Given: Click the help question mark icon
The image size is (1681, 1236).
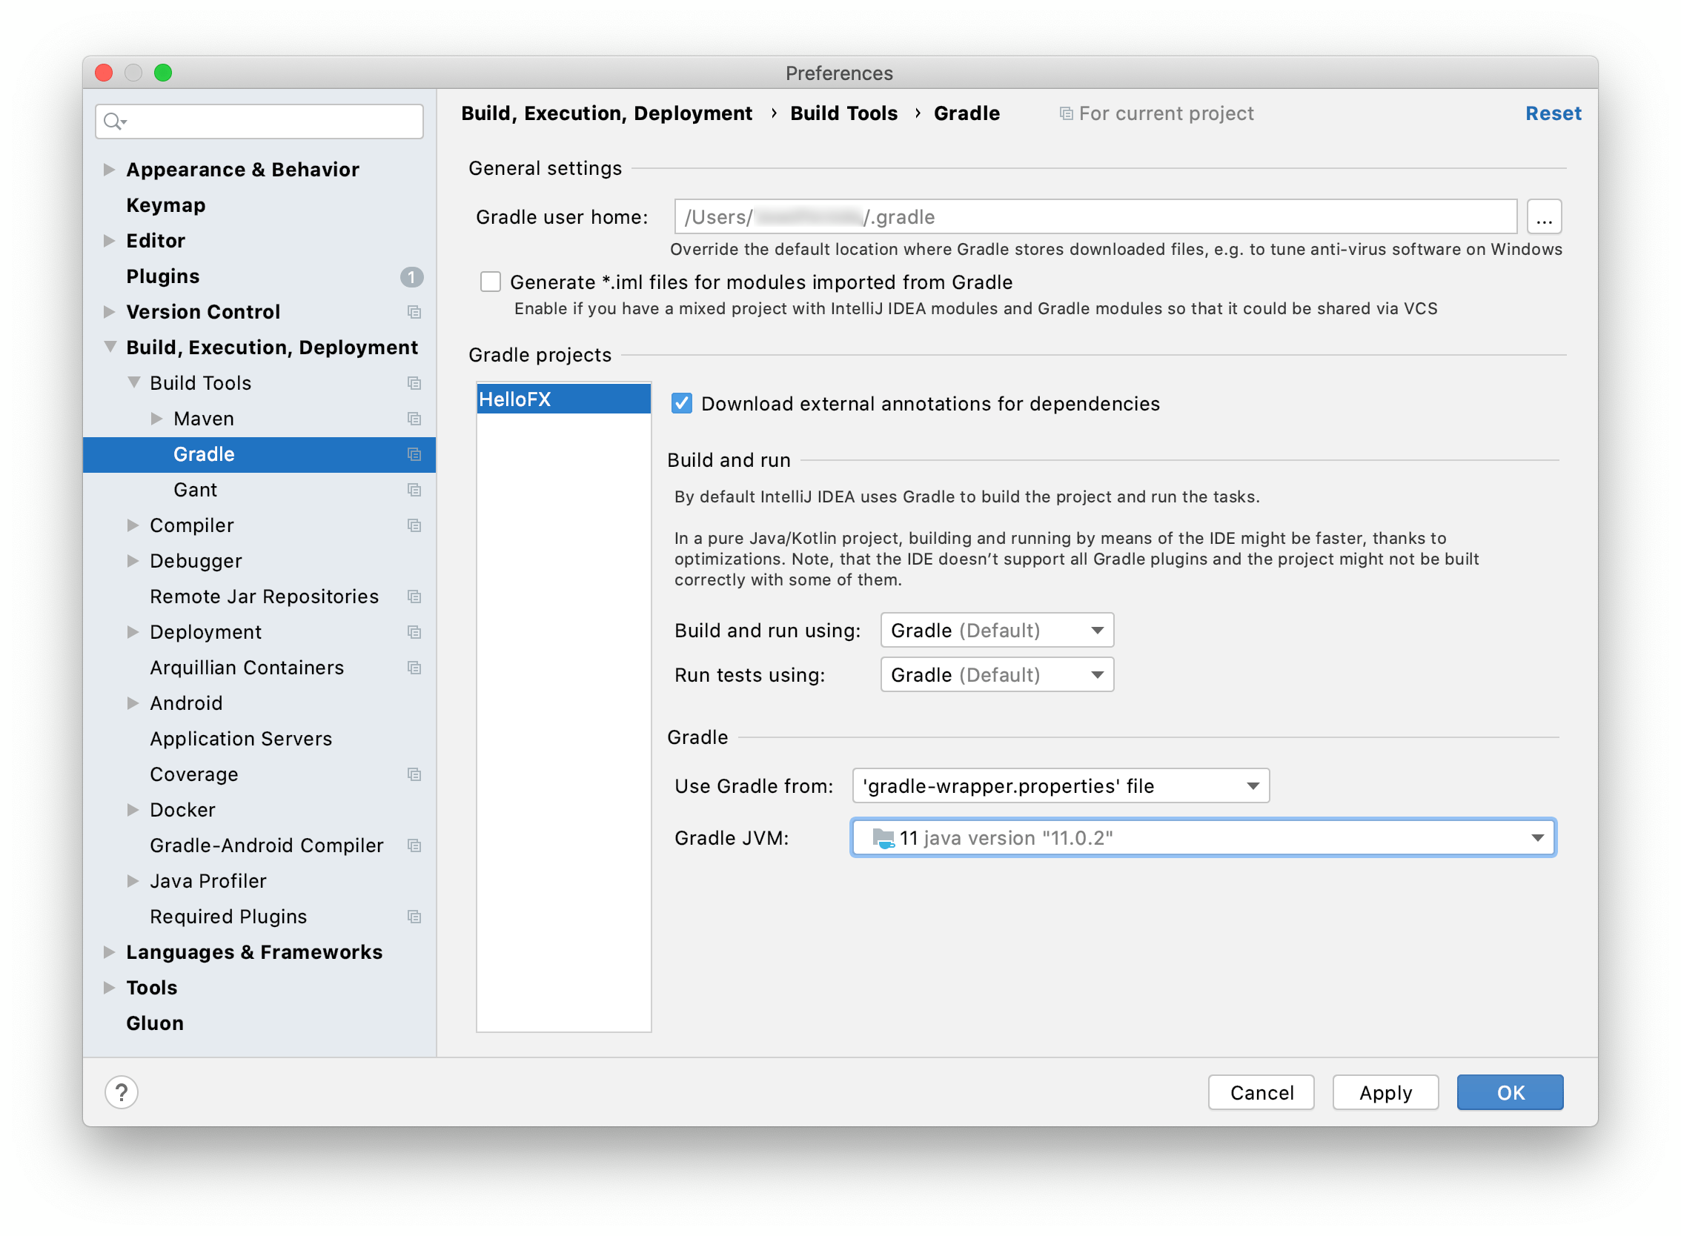Looking at the screenshot, I should [x=122, y=1092].
